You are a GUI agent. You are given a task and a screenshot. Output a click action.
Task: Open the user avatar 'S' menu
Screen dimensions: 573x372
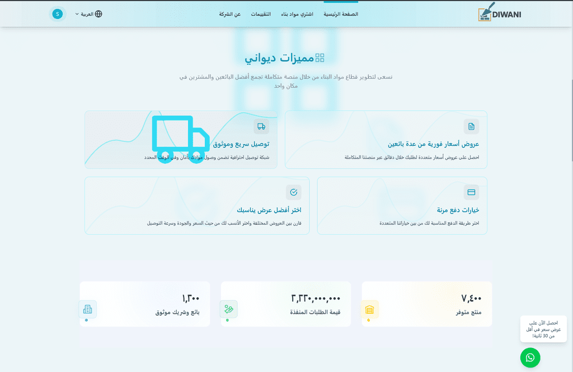(58, 14)
